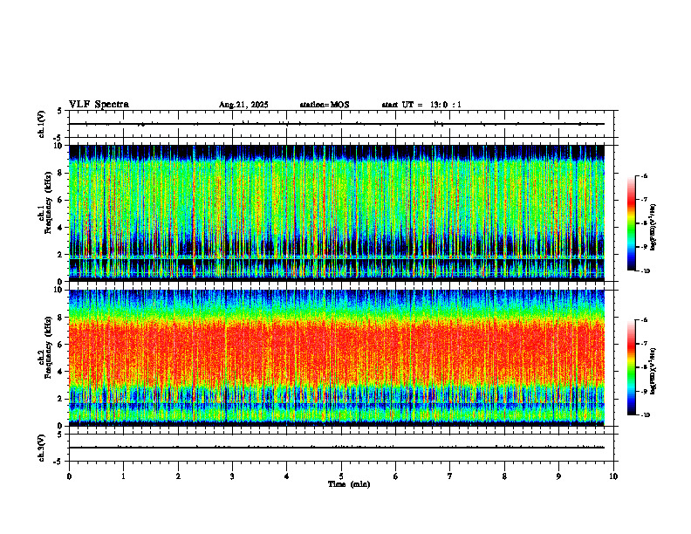
Task: Click the "station=MOS" header label
Action: coord(325,105)
